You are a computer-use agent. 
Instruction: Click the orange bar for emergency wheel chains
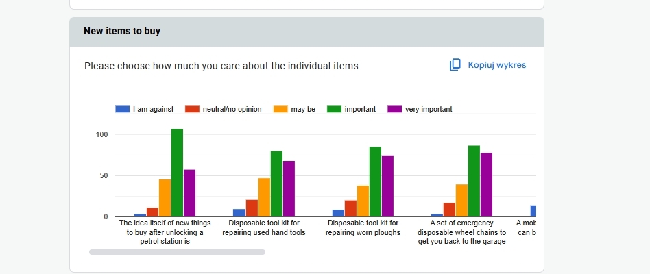point(461,200)
